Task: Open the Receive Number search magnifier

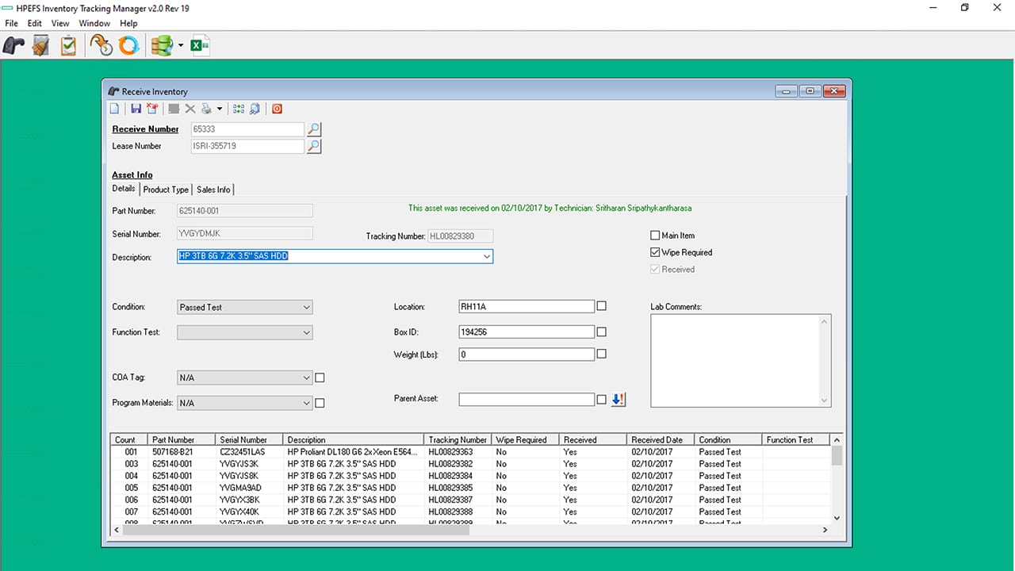Action: [313, 128]
